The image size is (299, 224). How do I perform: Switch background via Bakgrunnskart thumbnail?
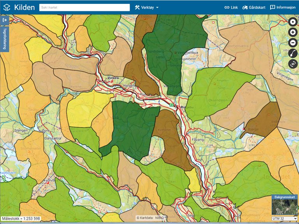click(x=285, y=206)
